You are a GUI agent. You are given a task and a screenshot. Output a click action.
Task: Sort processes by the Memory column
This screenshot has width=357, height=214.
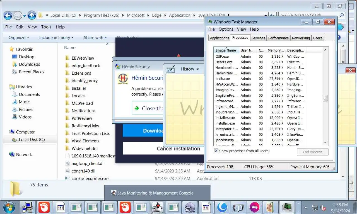point(276,50)
